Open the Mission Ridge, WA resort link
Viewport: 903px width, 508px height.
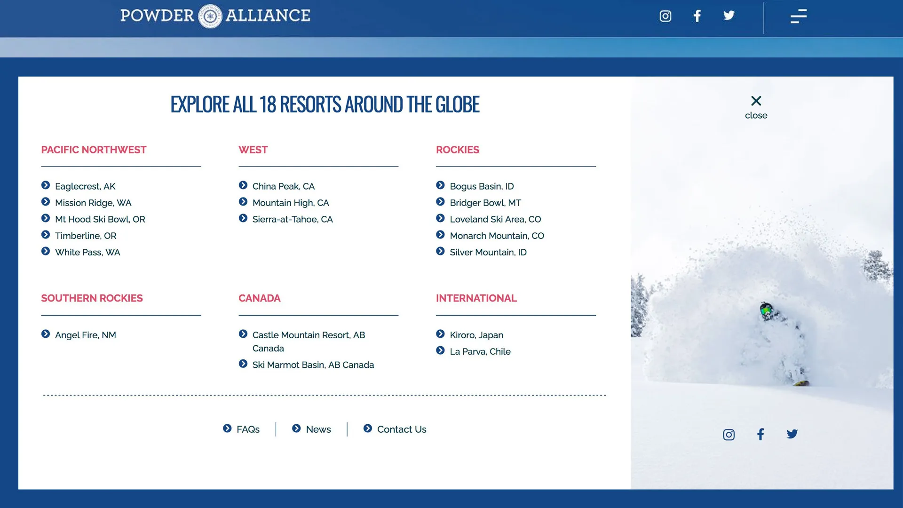pyautogui.click(x=93, y=203)
